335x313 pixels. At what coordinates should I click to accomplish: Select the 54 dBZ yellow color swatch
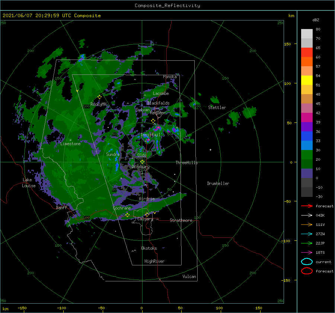point(307,80)
